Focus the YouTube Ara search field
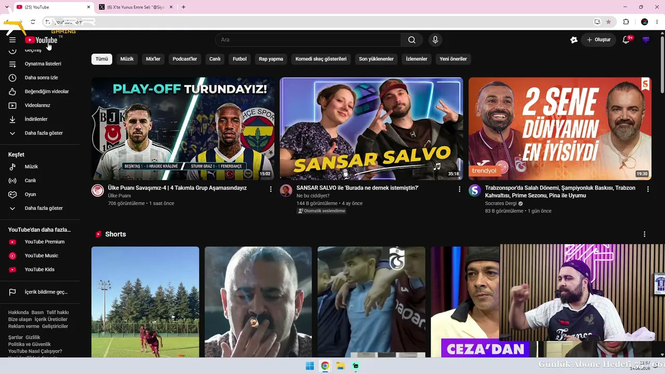This screenshot has height=374, width=665. tap(308, 40)
